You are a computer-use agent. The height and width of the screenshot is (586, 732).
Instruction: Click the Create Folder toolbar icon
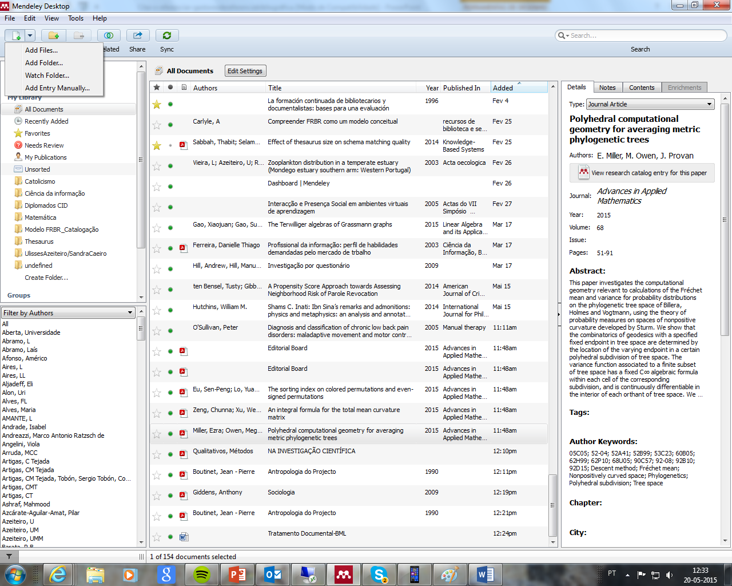coord(53,35)
